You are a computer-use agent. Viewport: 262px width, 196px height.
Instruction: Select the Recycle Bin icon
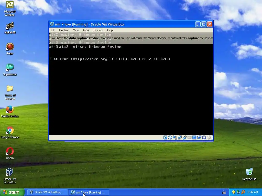pos(249,174)
